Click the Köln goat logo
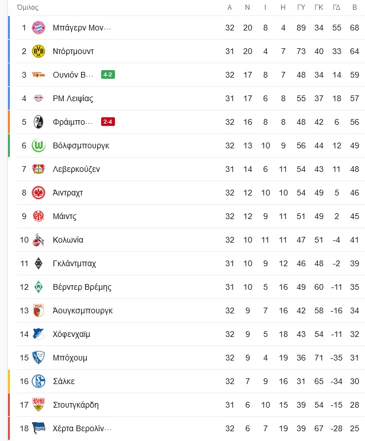365x441 pixels. pos(39,240)
